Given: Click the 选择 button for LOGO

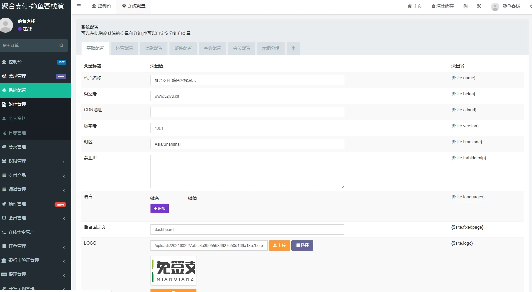Looking at the screenshot, I should (x=302, y=245).
